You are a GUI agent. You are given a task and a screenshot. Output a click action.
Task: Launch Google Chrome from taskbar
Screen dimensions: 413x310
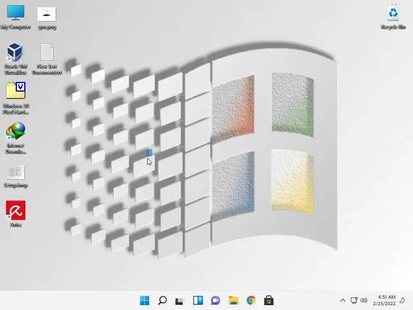tap(251, 300)
